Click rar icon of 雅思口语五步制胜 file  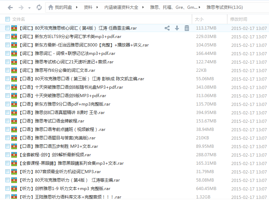point(14,146)
